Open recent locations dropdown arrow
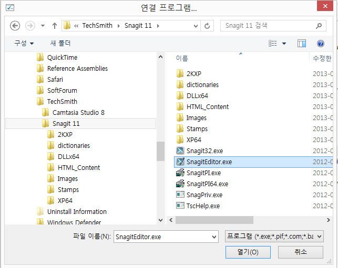 pyautogui.click(x=43, y=26)
